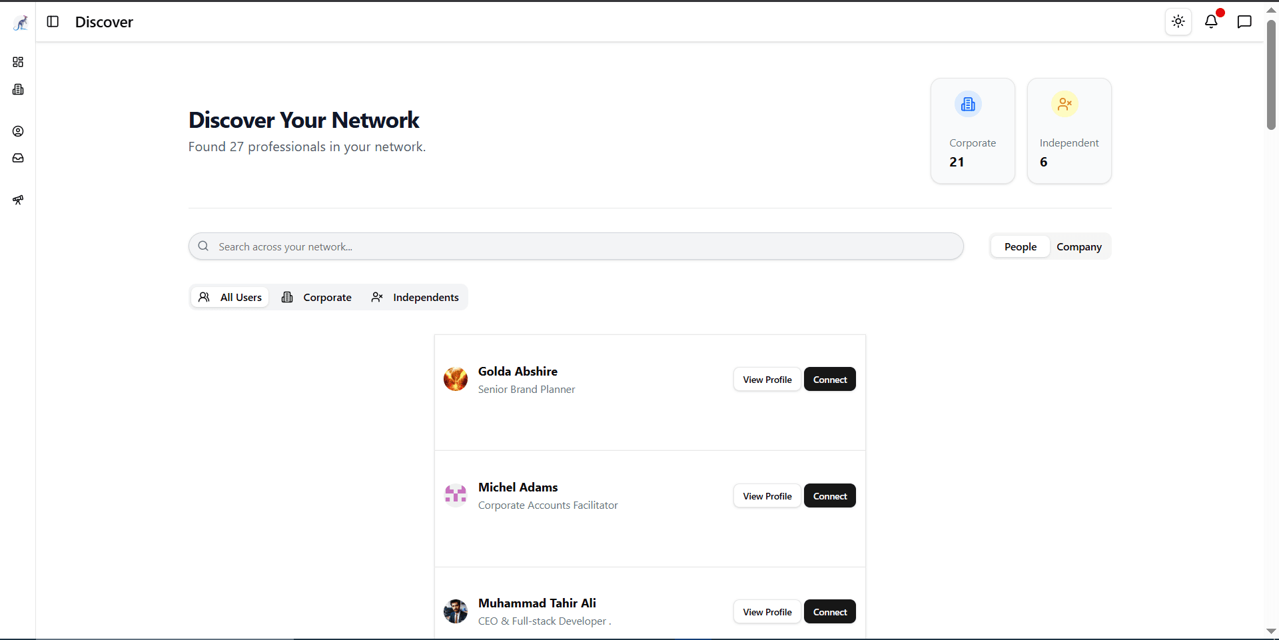This screenshot has height=640, width=1279.
Task: Click the Independent count card showing 6
Action: click(1069, 131)
